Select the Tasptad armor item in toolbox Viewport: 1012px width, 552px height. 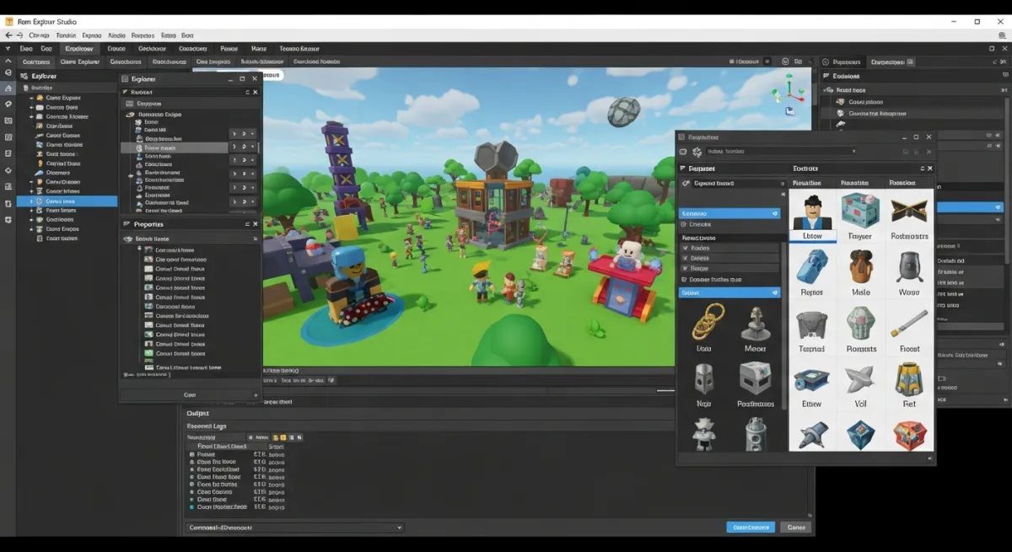(811, 324)
